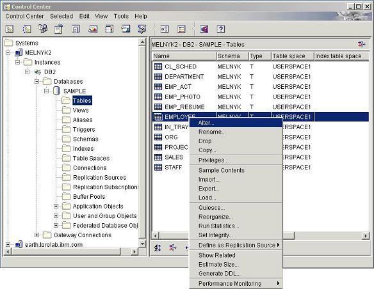Sort by the Name column header

(x=184, y=56)
